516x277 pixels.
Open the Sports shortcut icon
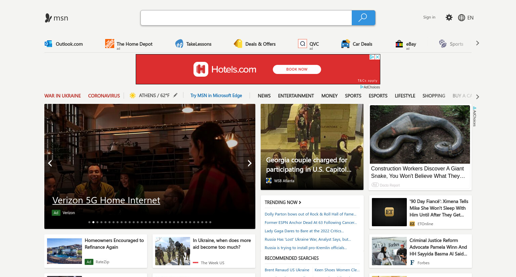[443, 44]
